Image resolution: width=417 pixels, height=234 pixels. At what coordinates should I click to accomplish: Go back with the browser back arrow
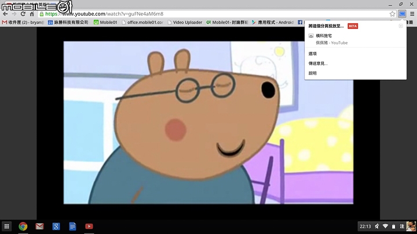coord(5,14)
